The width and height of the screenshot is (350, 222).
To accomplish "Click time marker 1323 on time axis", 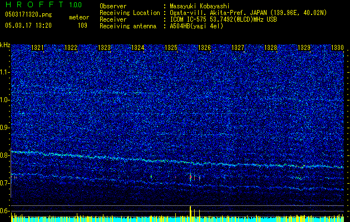I will click(104, 47).
